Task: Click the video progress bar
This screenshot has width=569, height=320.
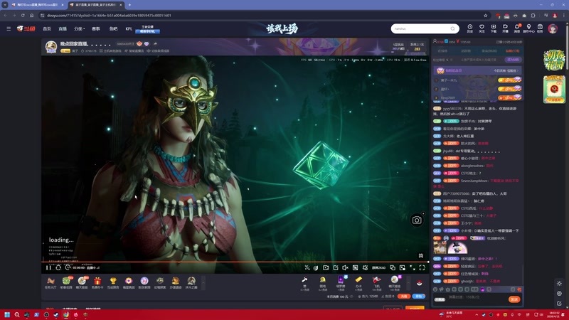Action: coord(235,262)
